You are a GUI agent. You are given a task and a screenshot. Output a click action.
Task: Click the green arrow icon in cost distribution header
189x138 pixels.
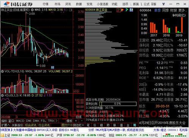point(127,10)
